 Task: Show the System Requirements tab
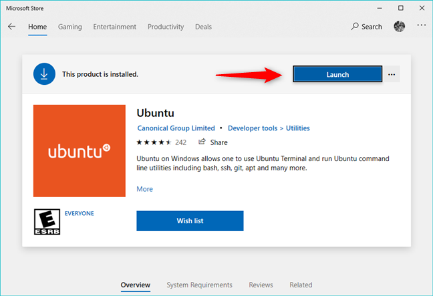[199, 285]
